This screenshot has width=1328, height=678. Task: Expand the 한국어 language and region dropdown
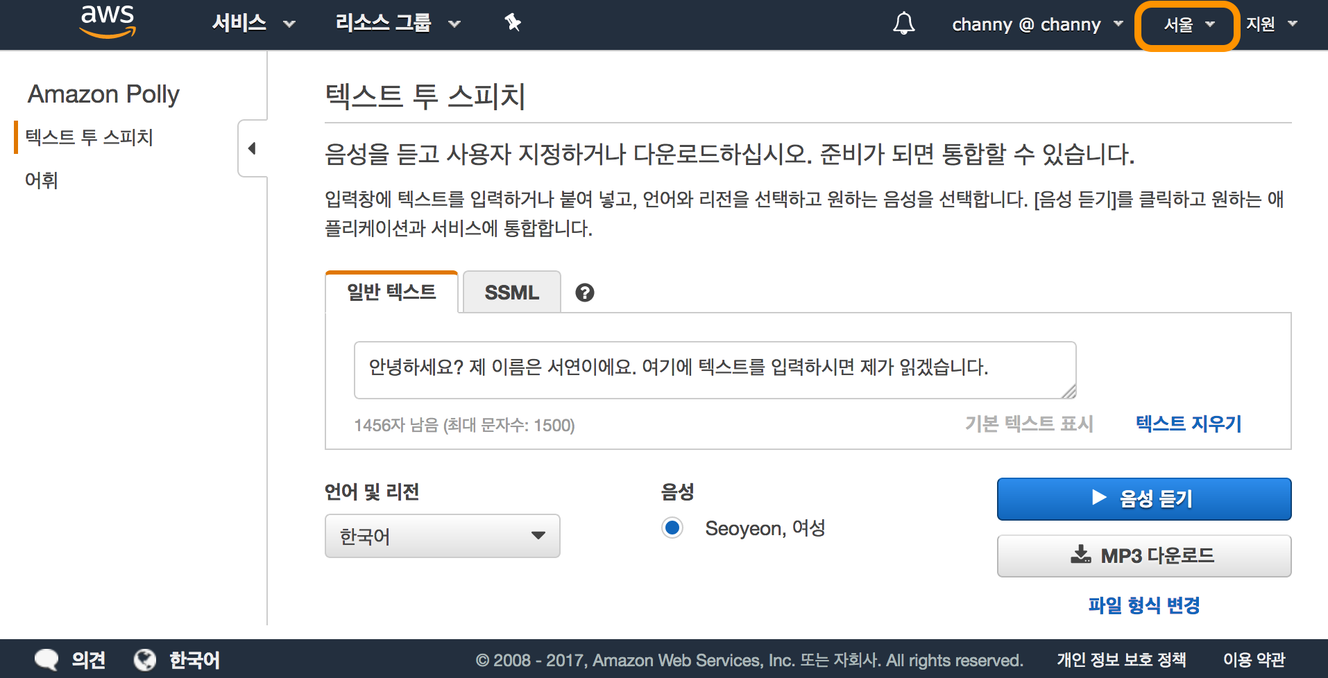(443, 536)
